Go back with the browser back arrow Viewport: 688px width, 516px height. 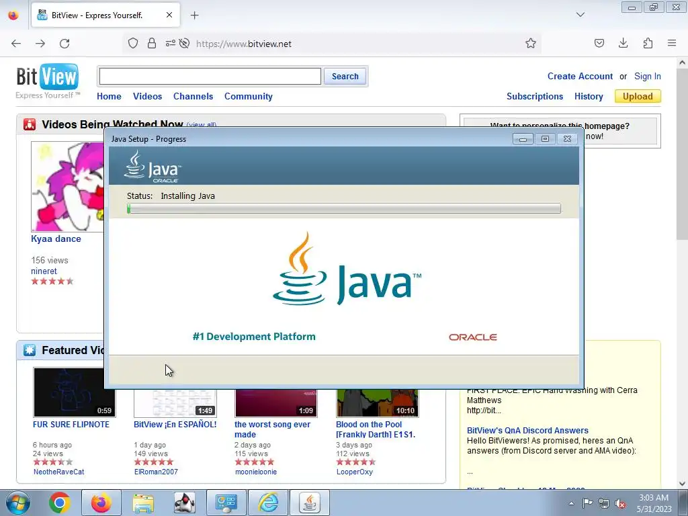coord(16,44)
